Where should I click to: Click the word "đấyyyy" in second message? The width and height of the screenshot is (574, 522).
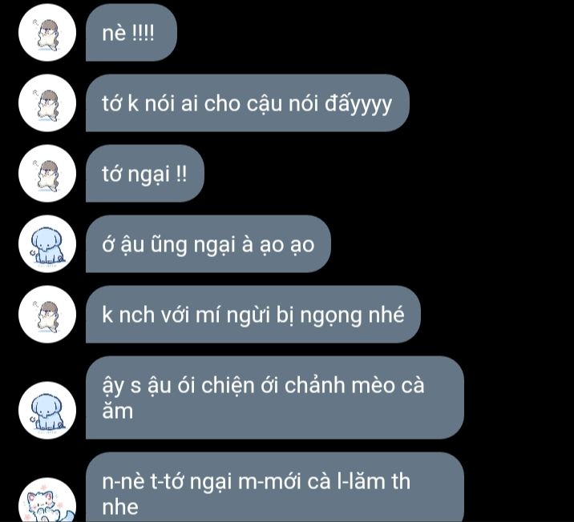pos(358,105)
